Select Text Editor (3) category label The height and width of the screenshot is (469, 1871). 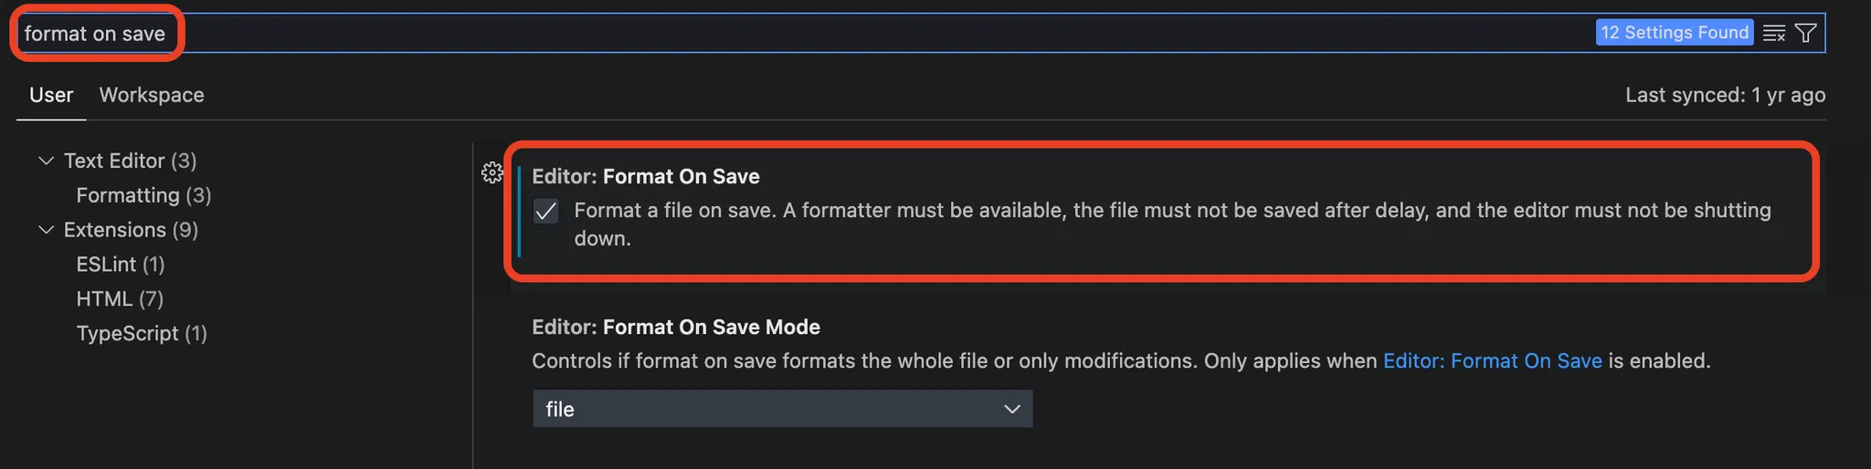130,161
